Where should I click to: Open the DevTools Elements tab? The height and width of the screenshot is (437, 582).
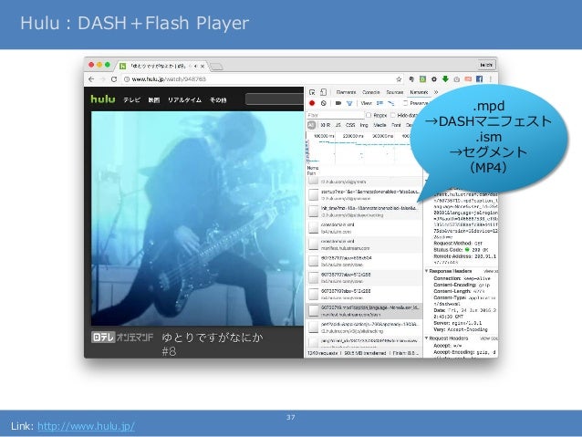tap(346, 92)
